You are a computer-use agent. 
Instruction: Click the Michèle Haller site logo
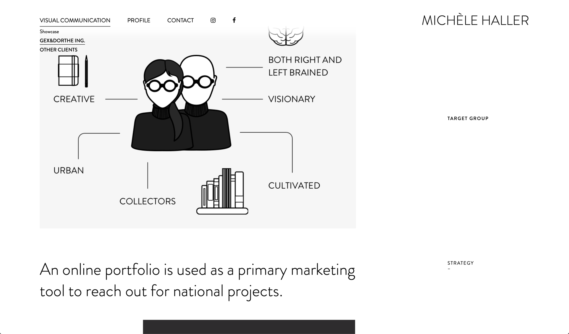[475, 20]
